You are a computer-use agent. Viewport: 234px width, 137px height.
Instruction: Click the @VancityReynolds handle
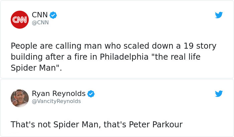pyautogui.click(x=56, y=101)
